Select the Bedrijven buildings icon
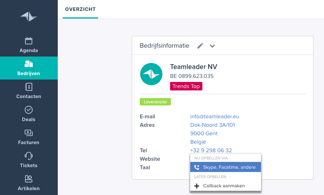 tap(29, 64)
